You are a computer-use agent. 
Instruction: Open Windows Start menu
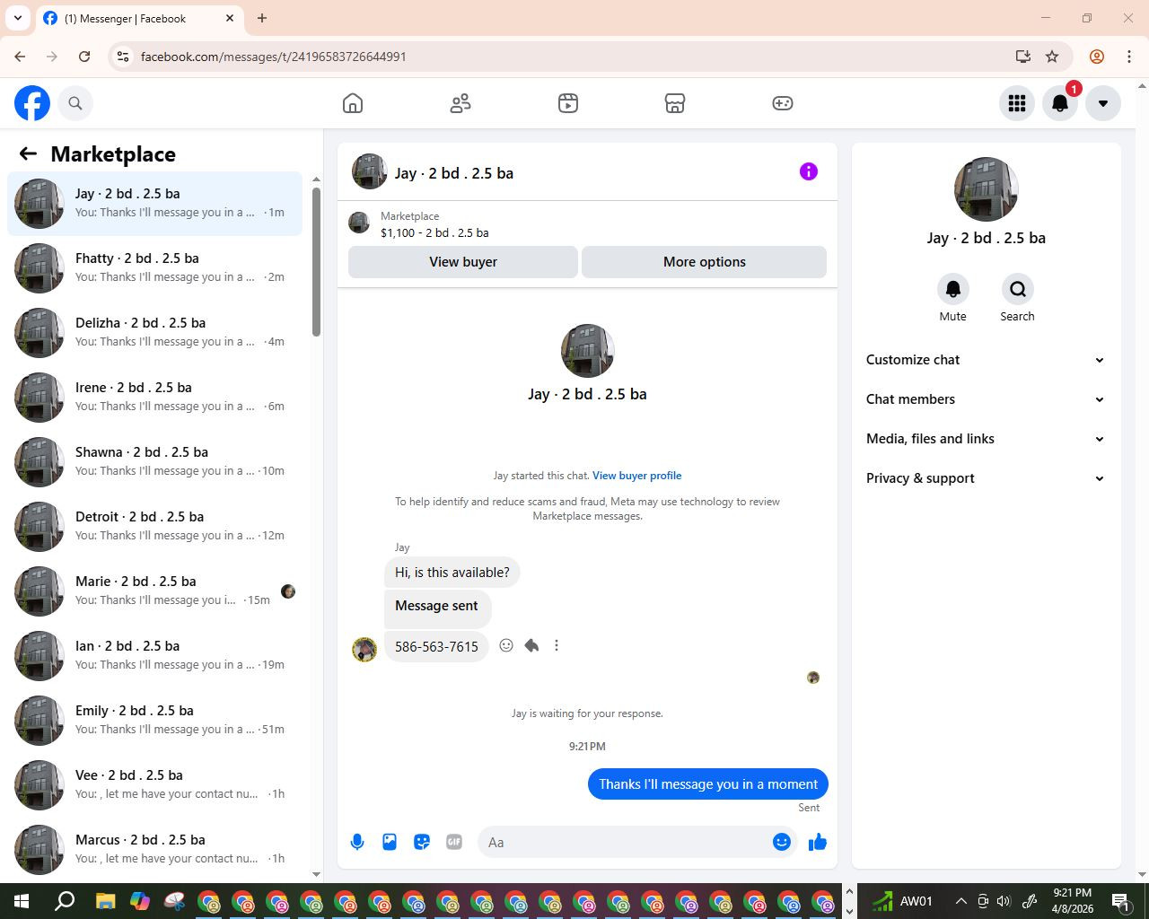click(22, 901)
